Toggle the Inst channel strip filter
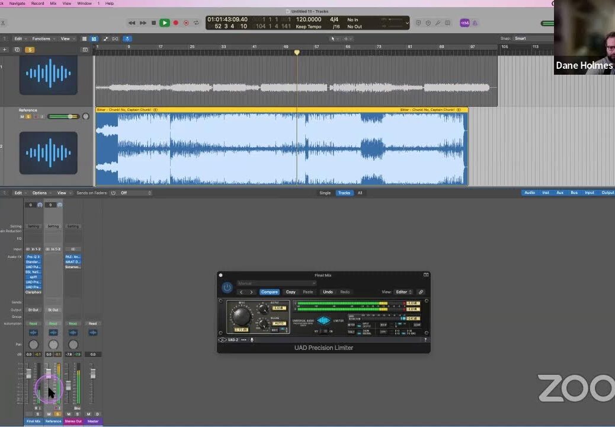 546,193
